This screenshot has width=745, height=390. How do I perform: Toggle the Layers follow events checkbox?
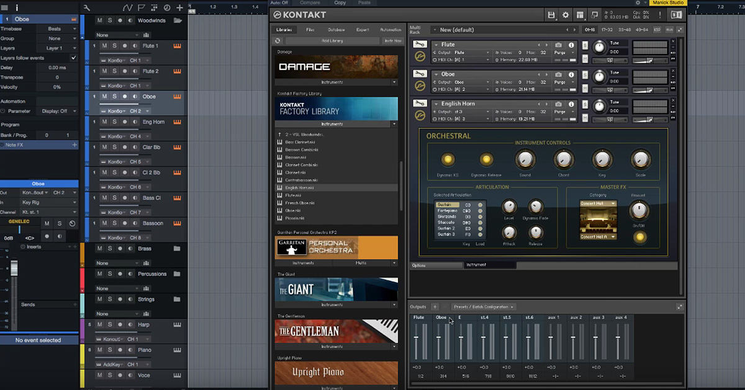tap(73, 58)
